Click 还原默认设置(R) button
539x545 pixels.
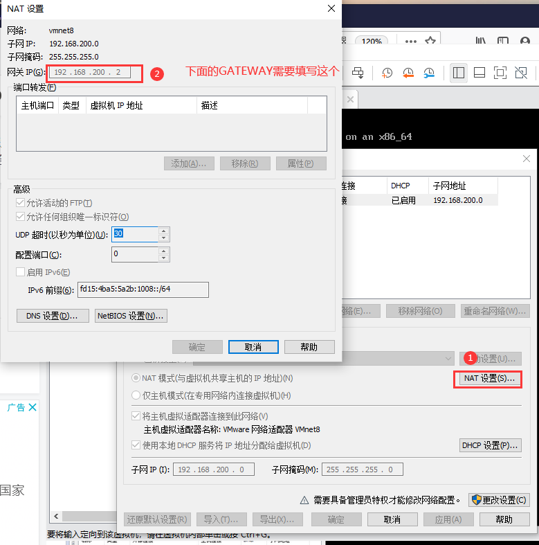157,519
